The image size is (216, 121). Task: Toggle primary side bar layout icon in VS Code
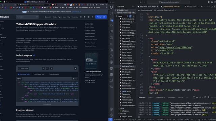pos(209,2)
